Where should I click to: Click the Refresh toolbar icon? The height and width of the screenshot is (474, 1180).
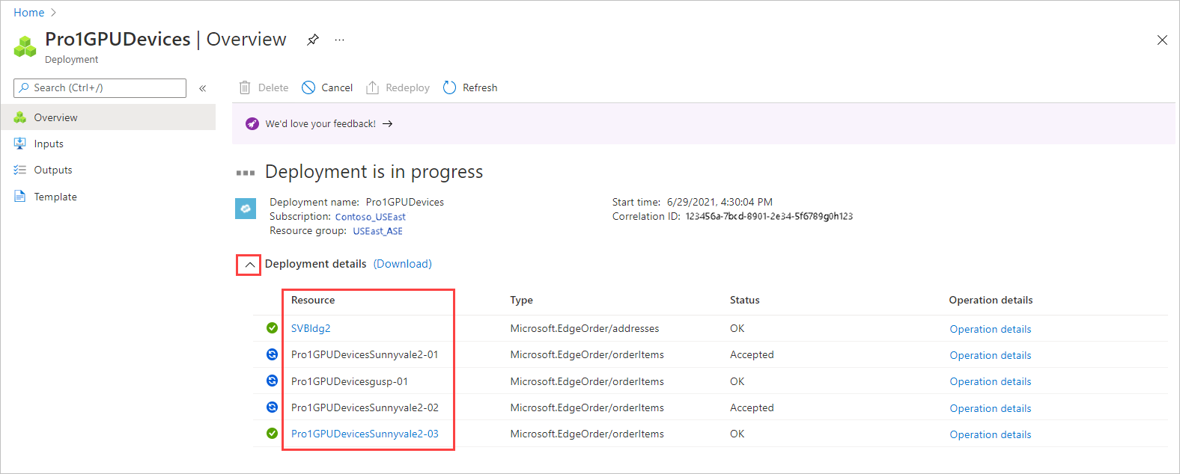point(449,87)
